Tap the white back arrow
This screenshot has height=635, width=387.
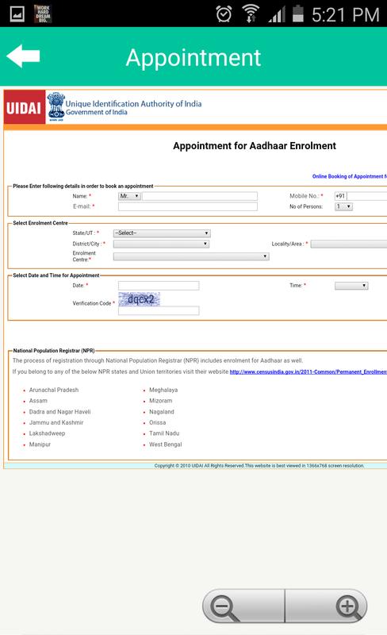click(x=23, y=56)
